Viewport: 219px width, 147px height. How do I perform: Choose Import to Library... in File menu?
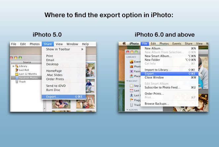(x=169, y=70)
